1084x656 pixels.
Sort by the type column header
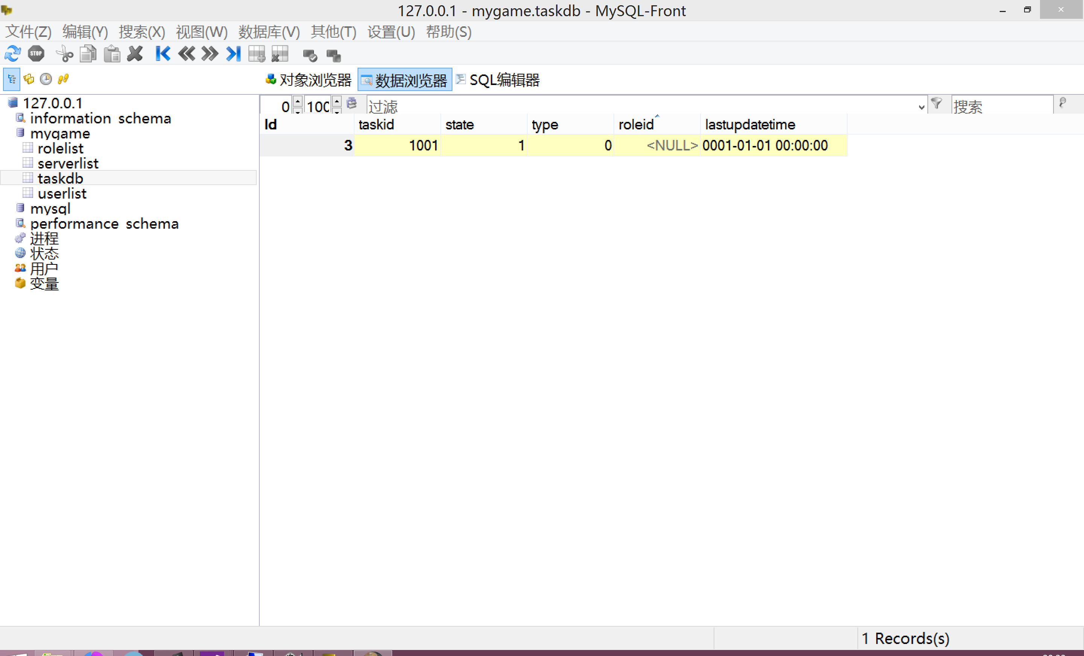[x=571, y=125]
